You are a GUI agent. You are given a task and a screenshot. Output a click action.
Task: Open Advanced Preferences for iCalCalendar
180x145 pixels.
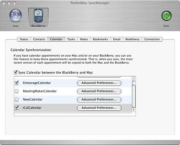99,108
